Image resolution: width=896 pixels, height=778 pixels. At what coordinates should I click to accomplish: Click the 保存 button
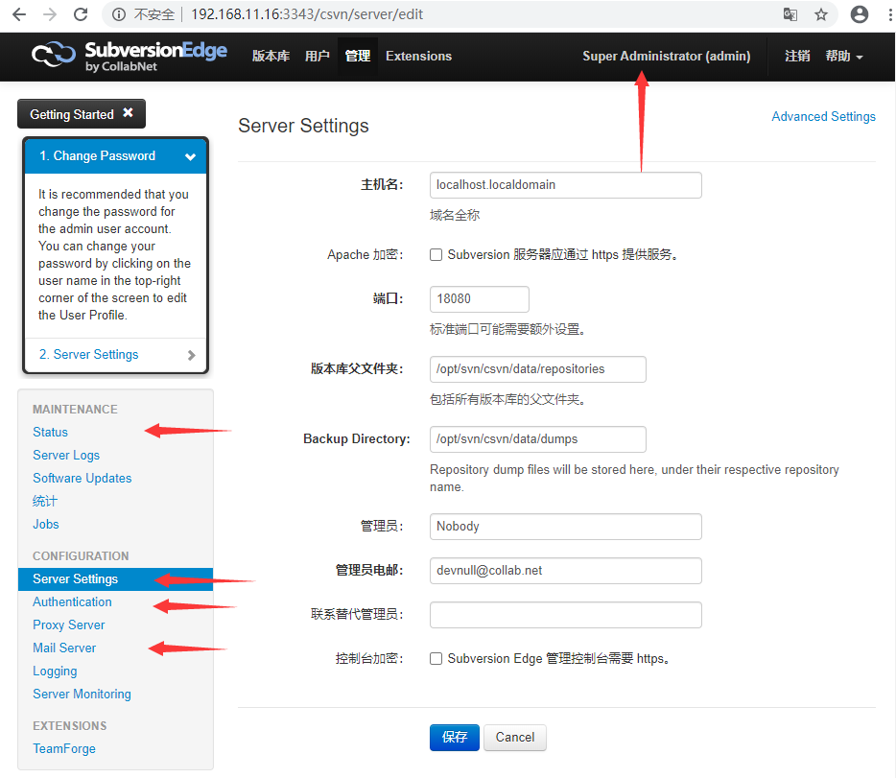coord(454,738)
